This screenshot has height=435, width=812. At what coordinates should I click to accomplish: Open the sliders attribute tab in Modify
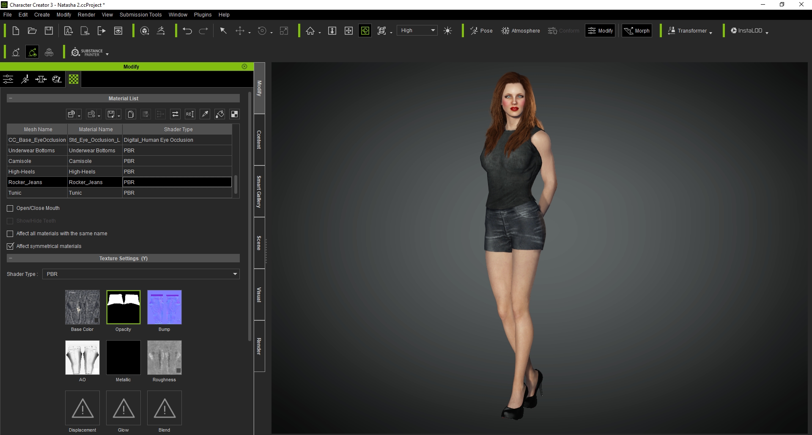pos(8,79)
